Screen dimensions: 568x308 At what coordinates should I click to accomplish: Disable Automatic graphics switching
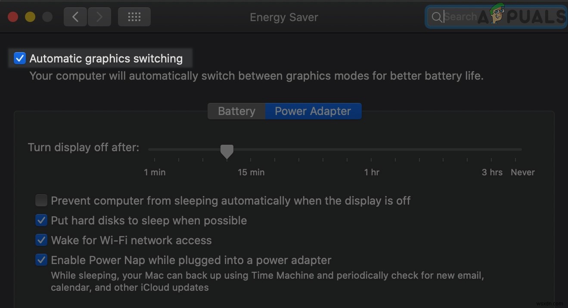click(19, 58)
